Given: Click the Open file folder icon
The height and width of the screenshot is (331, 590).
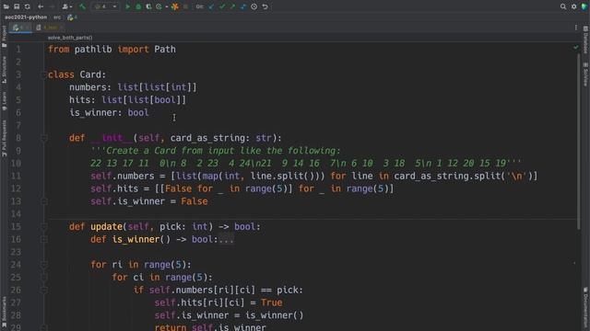Looking at the screenshot, I should 6,6.
